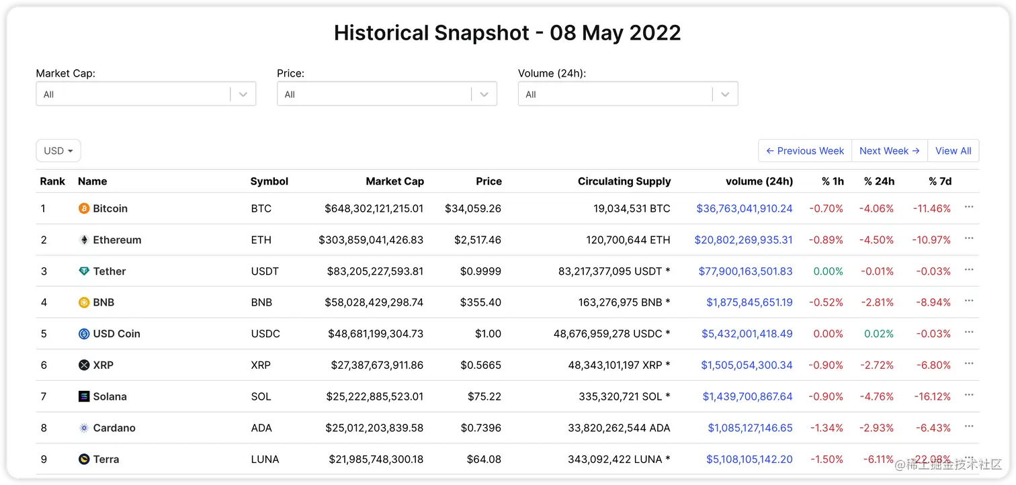Screen dimensions: 1016x485
Task: Click Ethereum volume $20,802,269,935.31 link
Action: pos(744,240)
